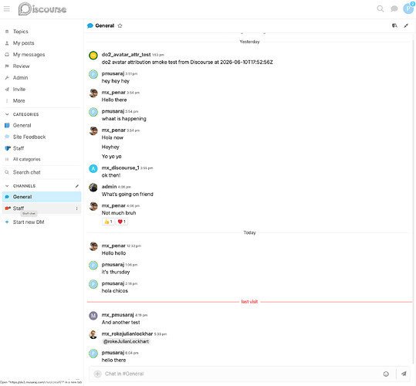Open Search chat
This screenshot has width=416, height=386.
point(42,172)
